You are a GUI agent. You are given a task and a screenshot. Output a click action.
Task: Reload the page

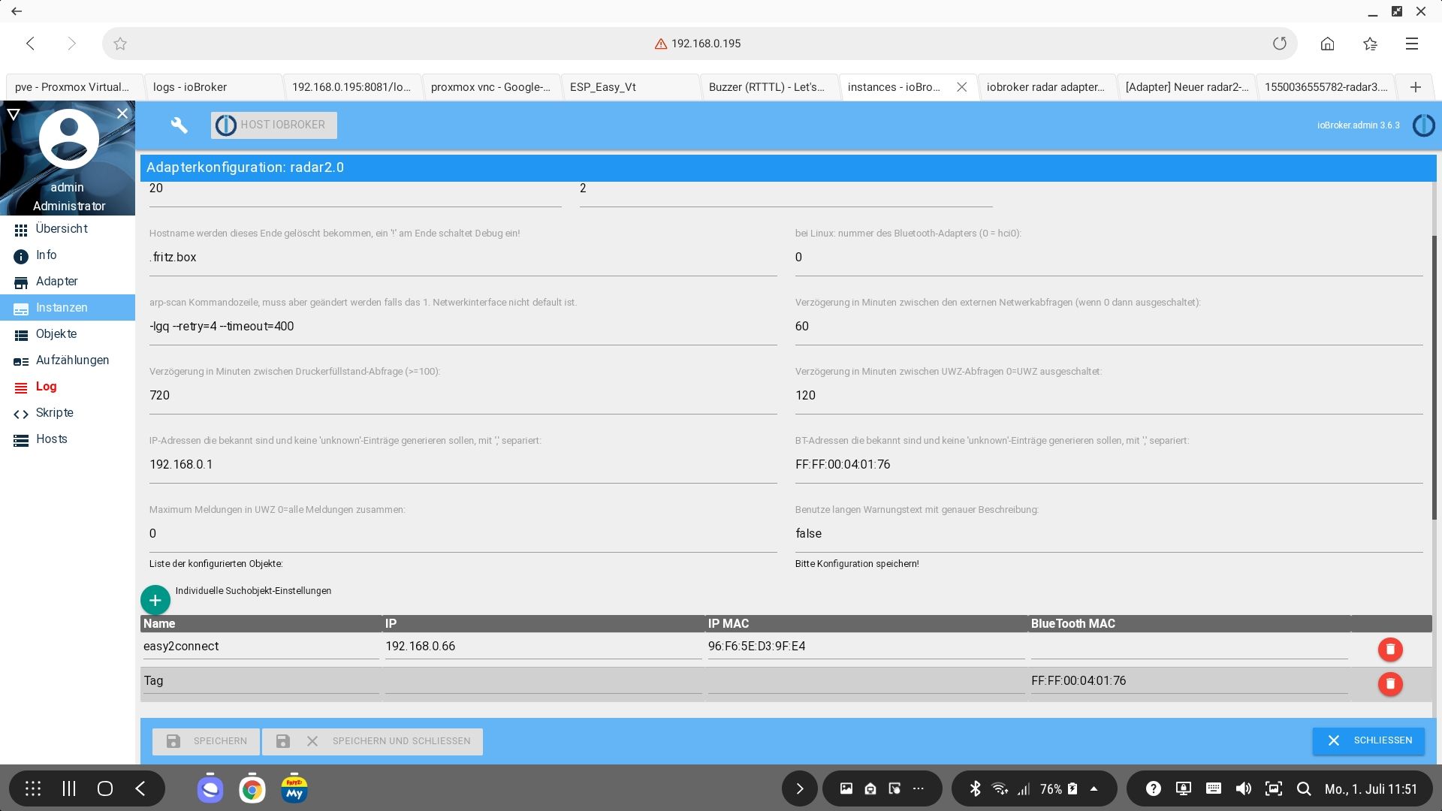pyautogui.click(x=1280, y=44)
